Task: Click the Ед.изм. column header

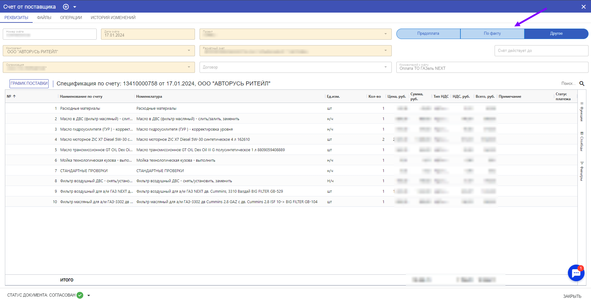Action: point(333,96)
